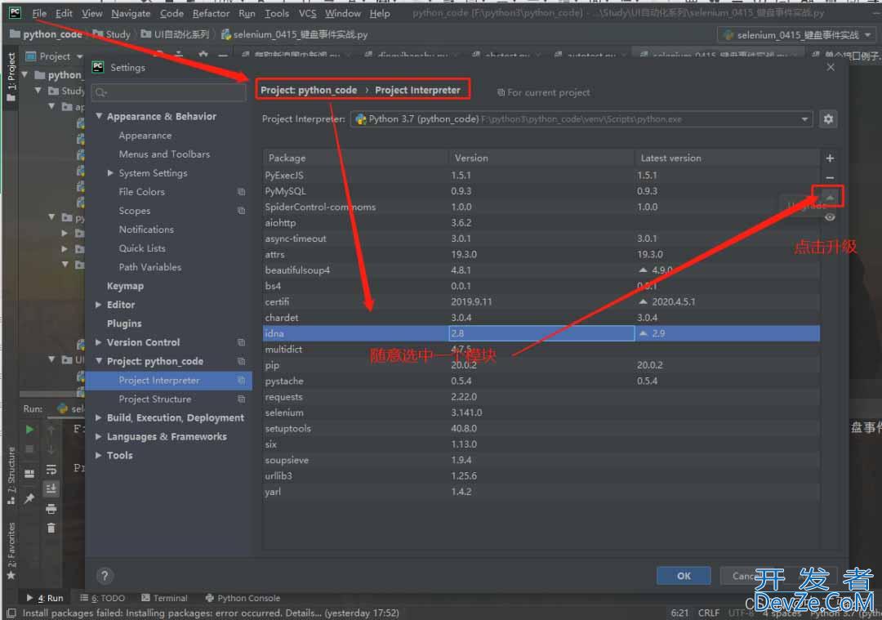Select Keymap in settings list

(126, 287)
